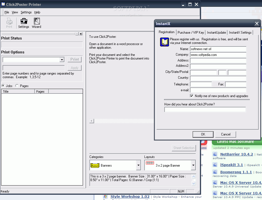262x200 pixels.
Task: Click the How did you hear field
Action: coord(205,110)
